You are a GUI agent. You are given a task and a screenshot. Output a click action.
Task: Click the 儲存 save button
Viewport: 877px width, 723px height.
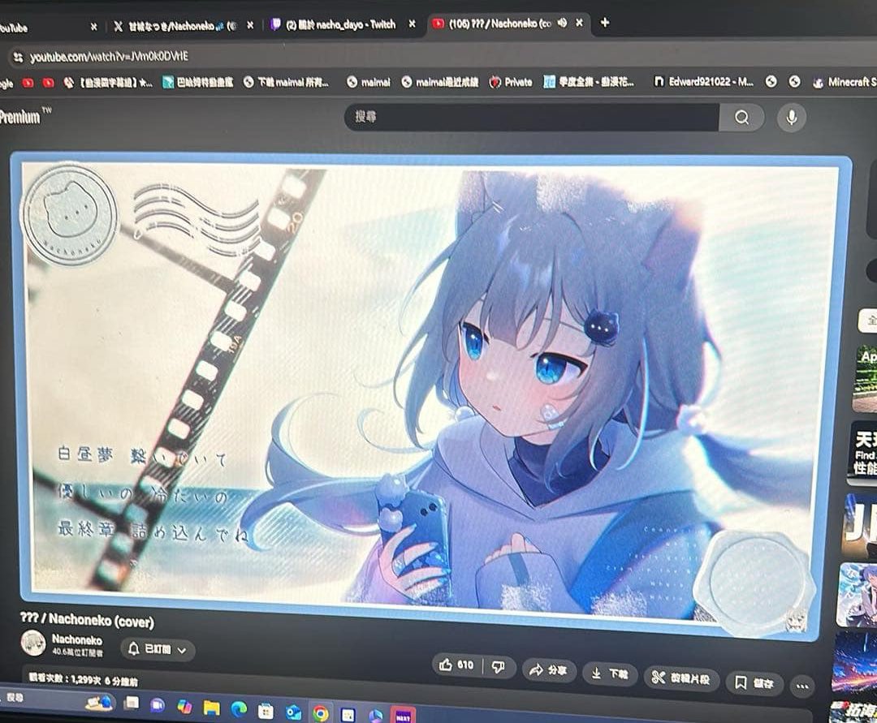(x=754, y=682)
